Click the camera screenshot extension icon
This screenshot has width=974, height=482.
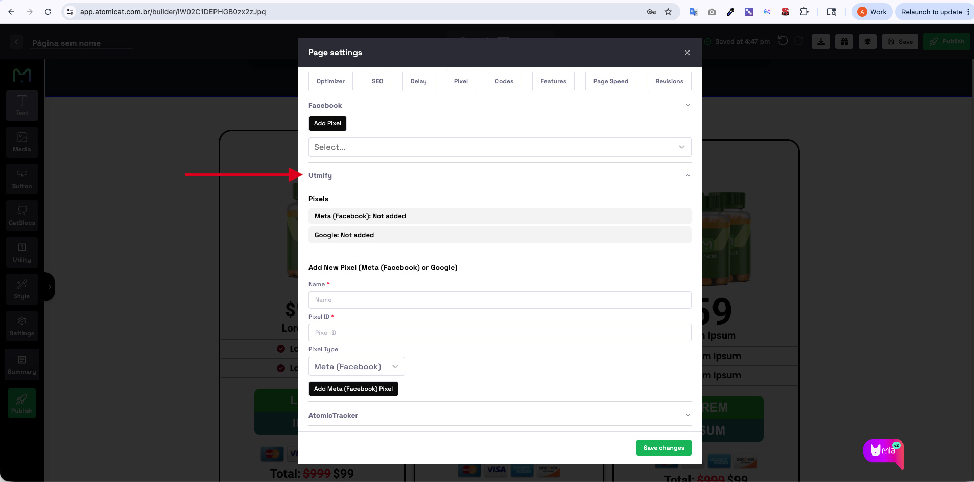712,12
